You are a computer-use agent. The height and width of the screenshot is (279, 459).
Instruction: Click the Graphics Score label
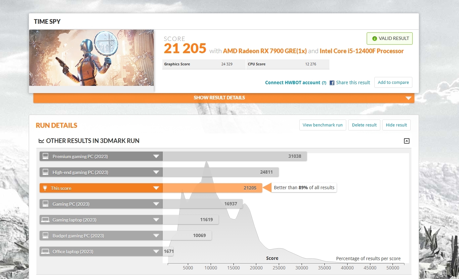[177, 64]
